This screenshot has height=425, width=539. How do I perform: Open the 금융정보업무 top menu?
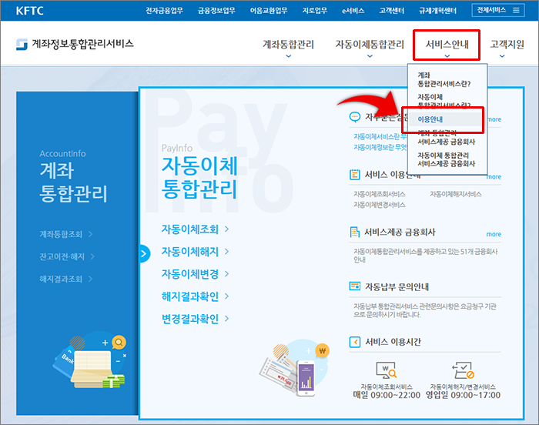click(216, 11)
